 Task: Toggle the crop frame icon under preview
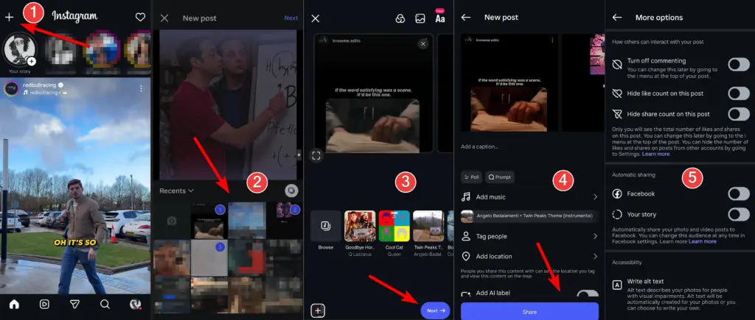point(316,156)
